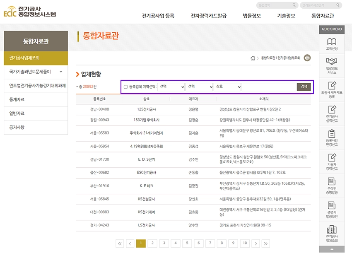Open 전자경력카드발급 top menu
This screenshot has width=352, height=258.
click(x=209, y=16)
